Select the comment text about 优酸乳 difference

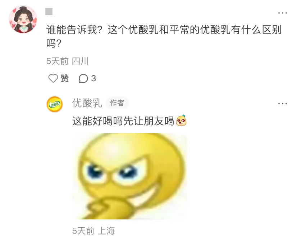(x=164, y=36)
